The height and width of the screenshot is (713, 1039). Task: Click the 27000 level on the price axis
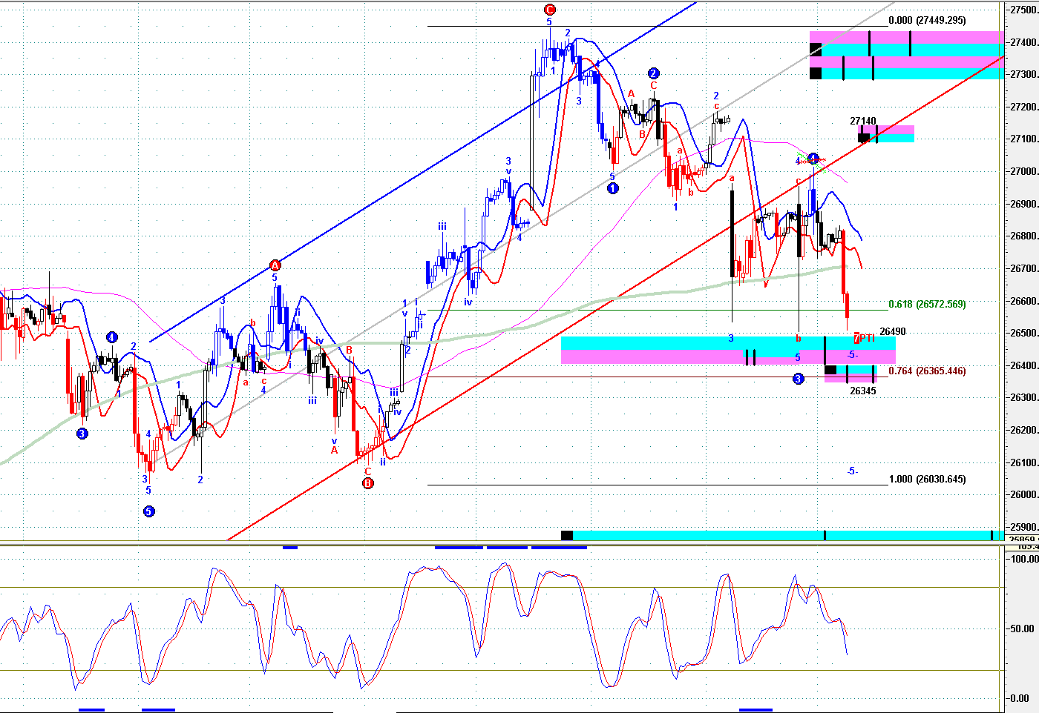click(x=1024, y=172)
